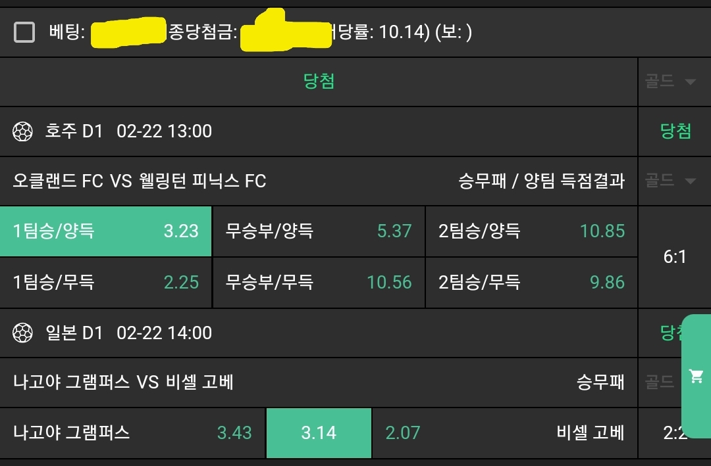The height and width of the screenshot is (466, 711).
Task: Click soccer ball icon beside 호주 D1
Action: (23, 131)
